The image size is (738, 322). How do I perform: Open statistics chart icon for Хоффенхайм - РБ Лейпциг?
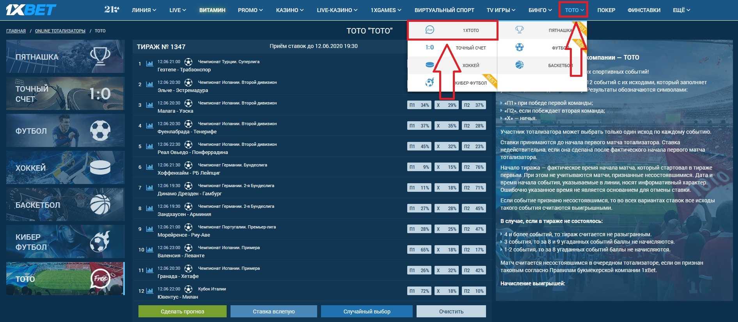[149, 167]
